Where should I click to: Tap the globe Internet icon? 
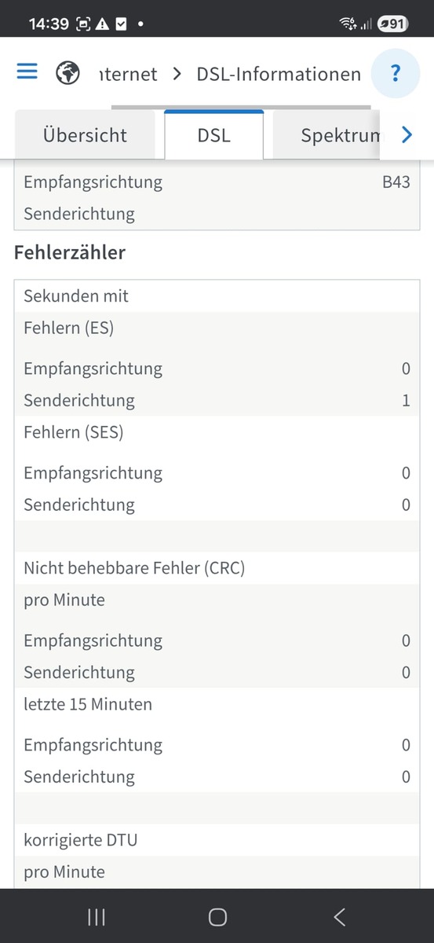click(x=67, y=74)
